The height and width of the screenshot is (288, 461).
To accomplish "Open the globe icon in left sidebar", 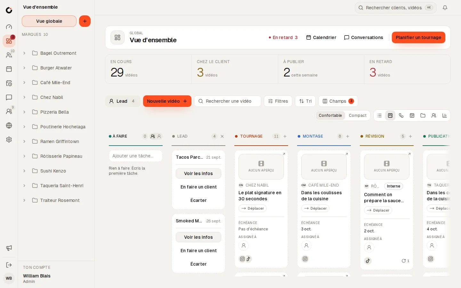I will point(9,125).
